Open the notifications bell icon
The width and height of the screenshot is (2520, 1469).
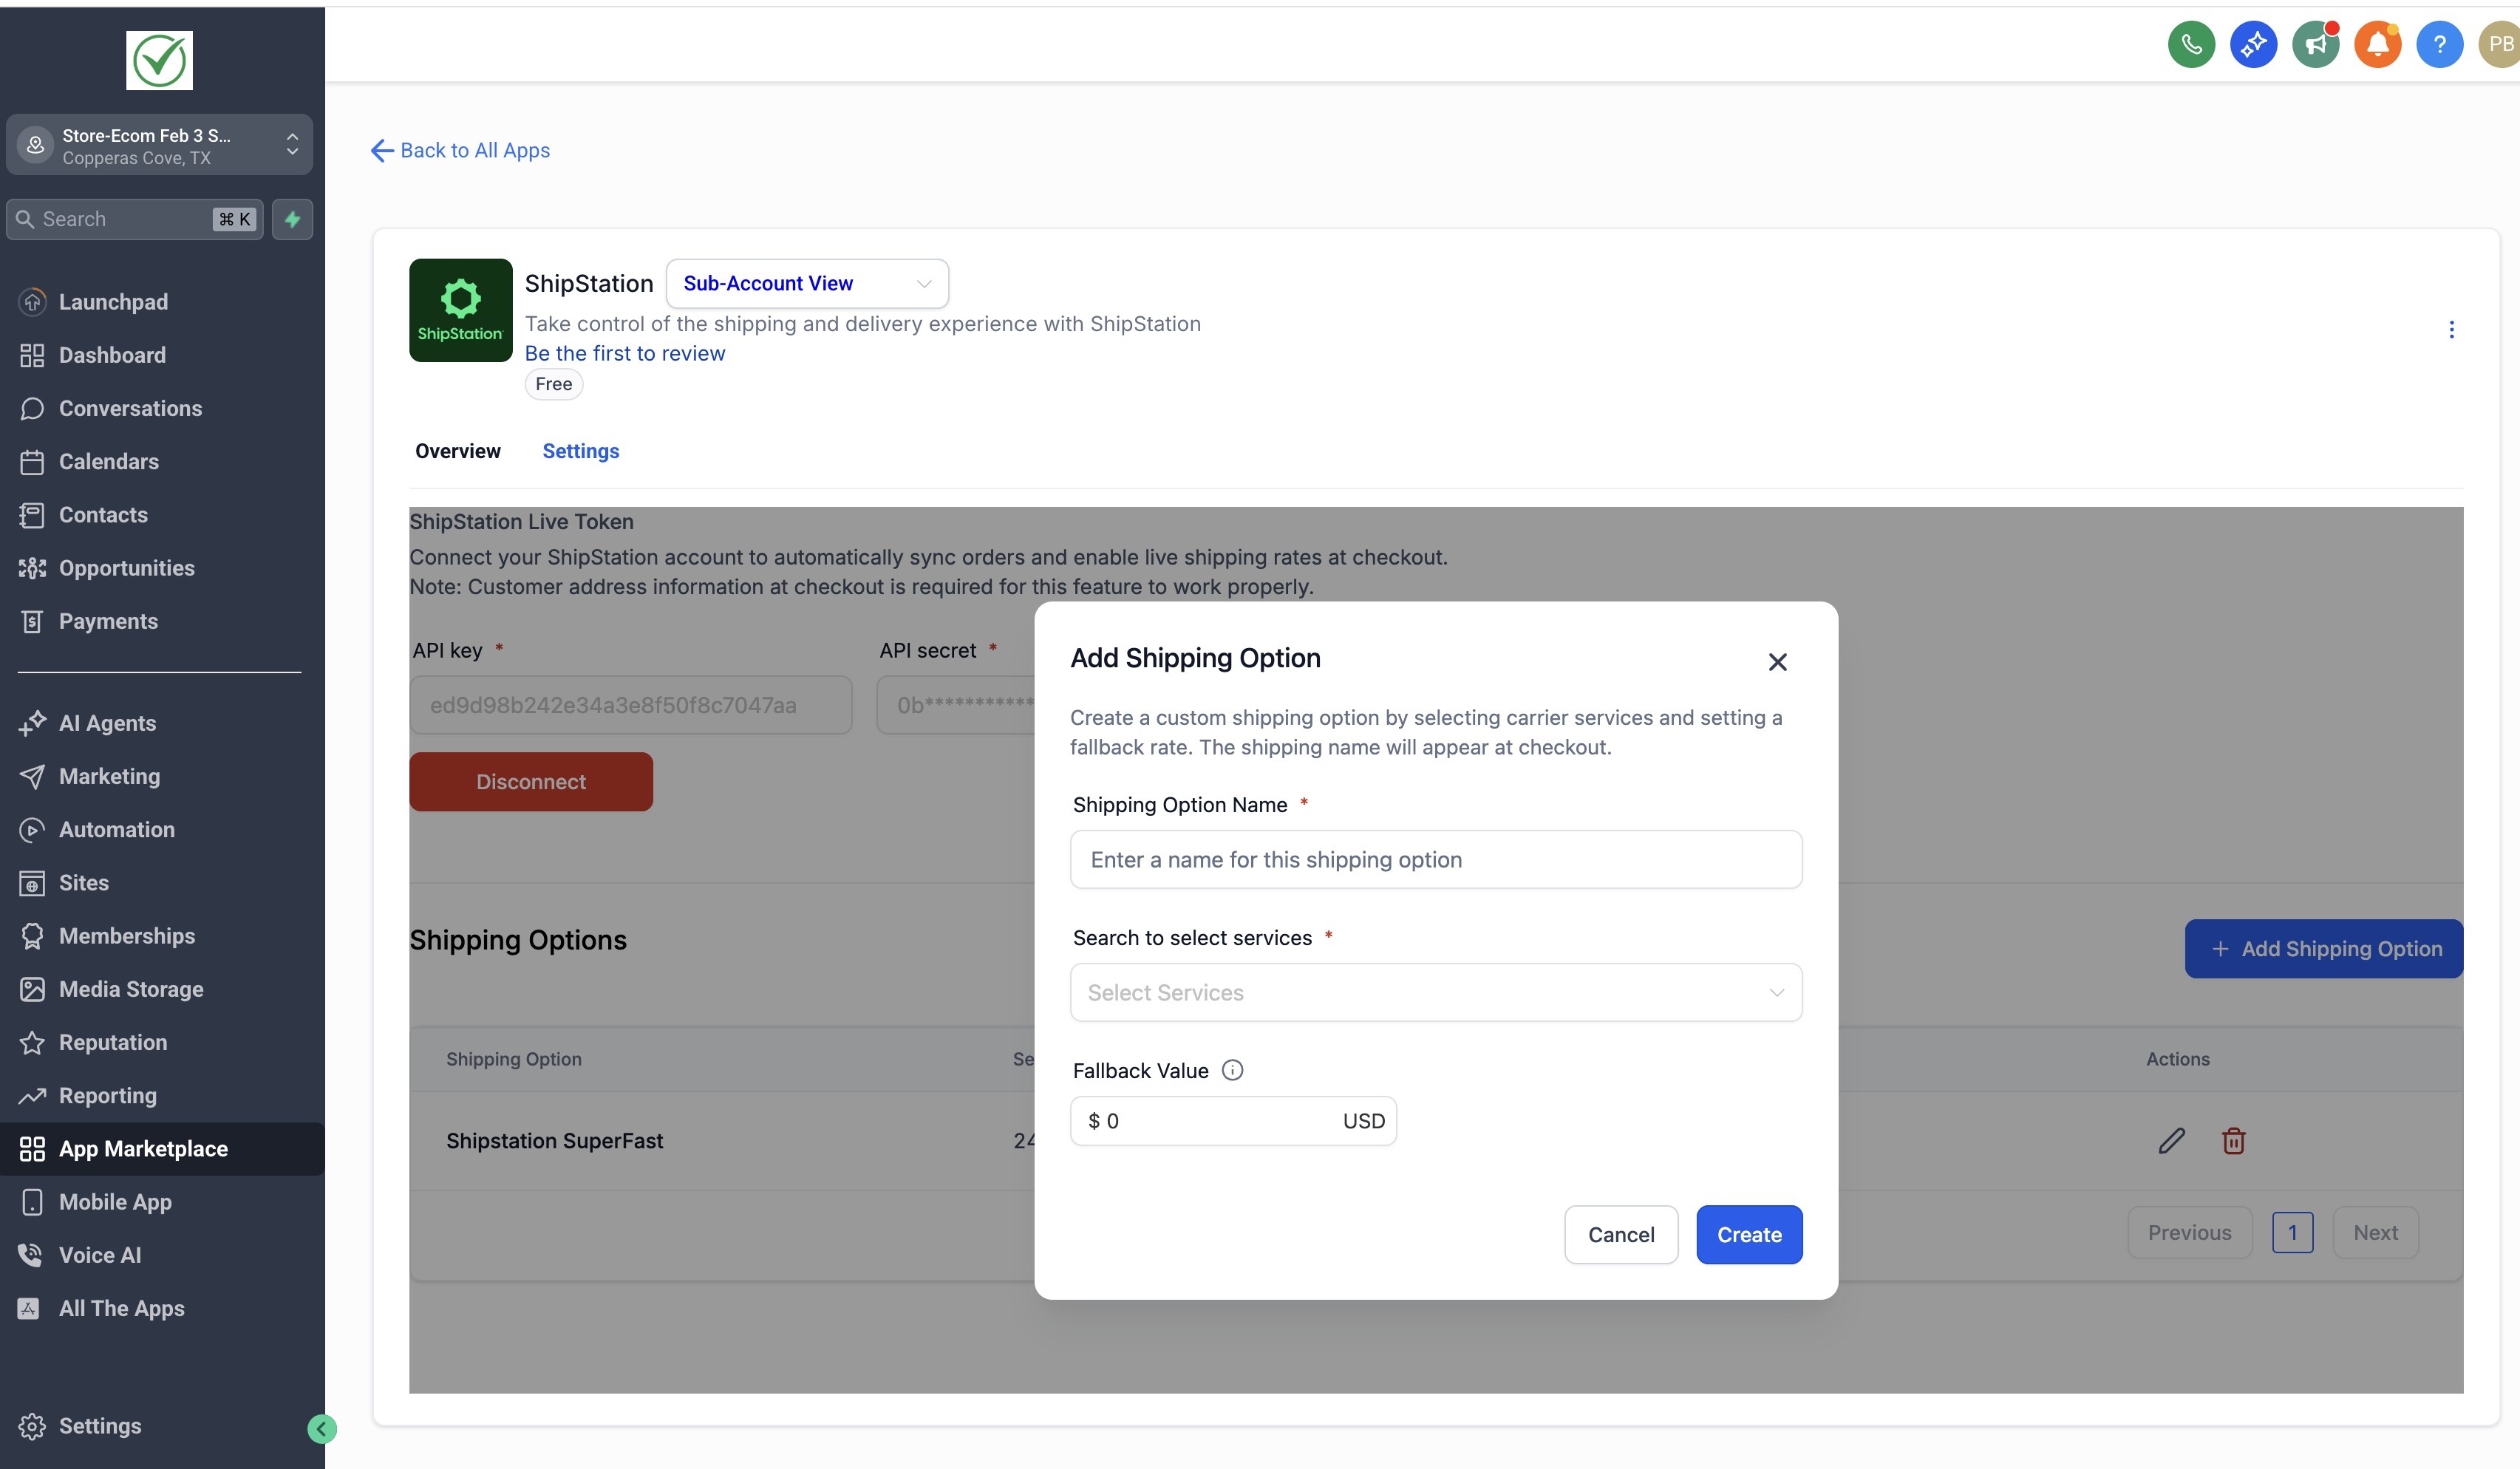[2377, 45]
